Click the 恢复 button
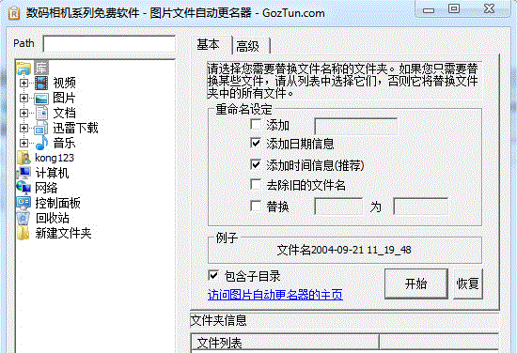 pos(468,284)
